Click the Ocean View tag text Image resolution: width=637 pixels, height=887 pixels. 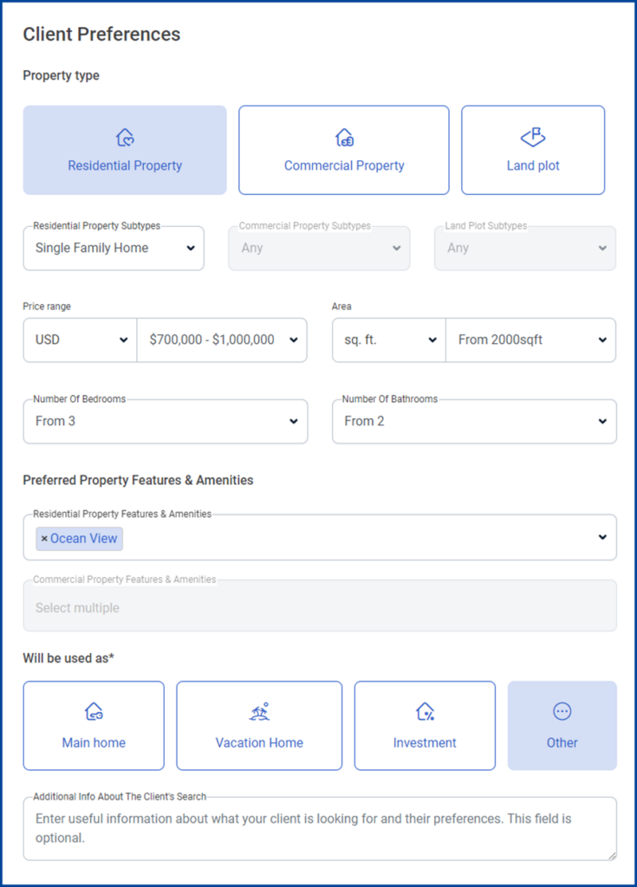pos(84,539)
